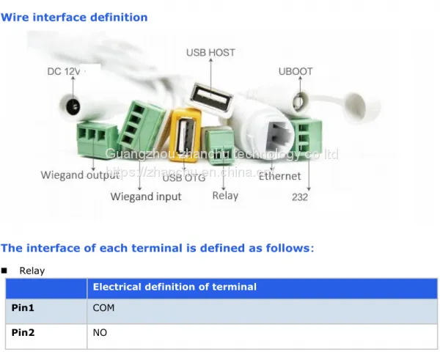
Task: Click the yellow USB OTG port
Action: 186,135
